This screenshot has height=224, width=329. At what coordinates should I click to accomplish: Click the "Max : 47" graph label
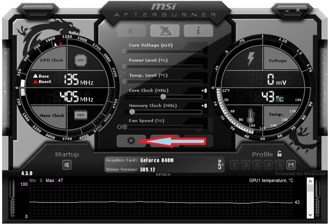54,180
